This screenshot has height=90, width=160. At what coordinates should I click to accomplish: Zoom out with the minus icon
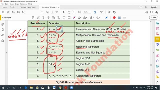(74, 12)
